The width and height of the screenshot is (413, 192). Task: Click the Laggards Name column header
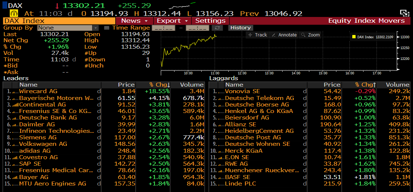click(x=266, y=85)
